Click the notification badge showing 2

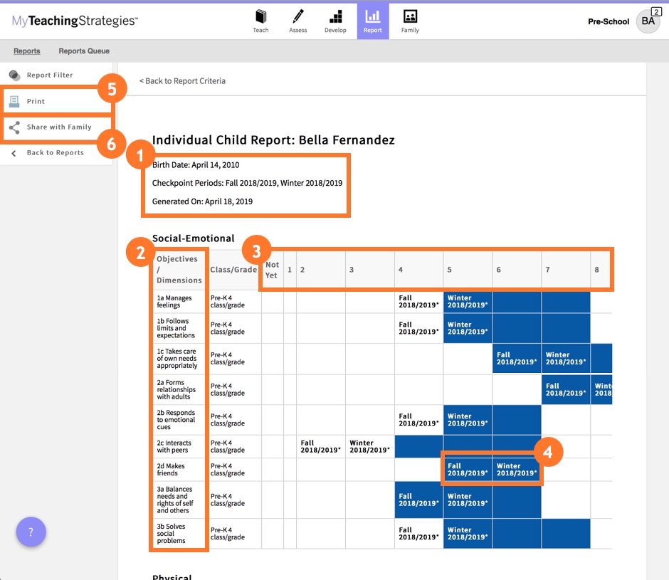(x=655, y=11)
